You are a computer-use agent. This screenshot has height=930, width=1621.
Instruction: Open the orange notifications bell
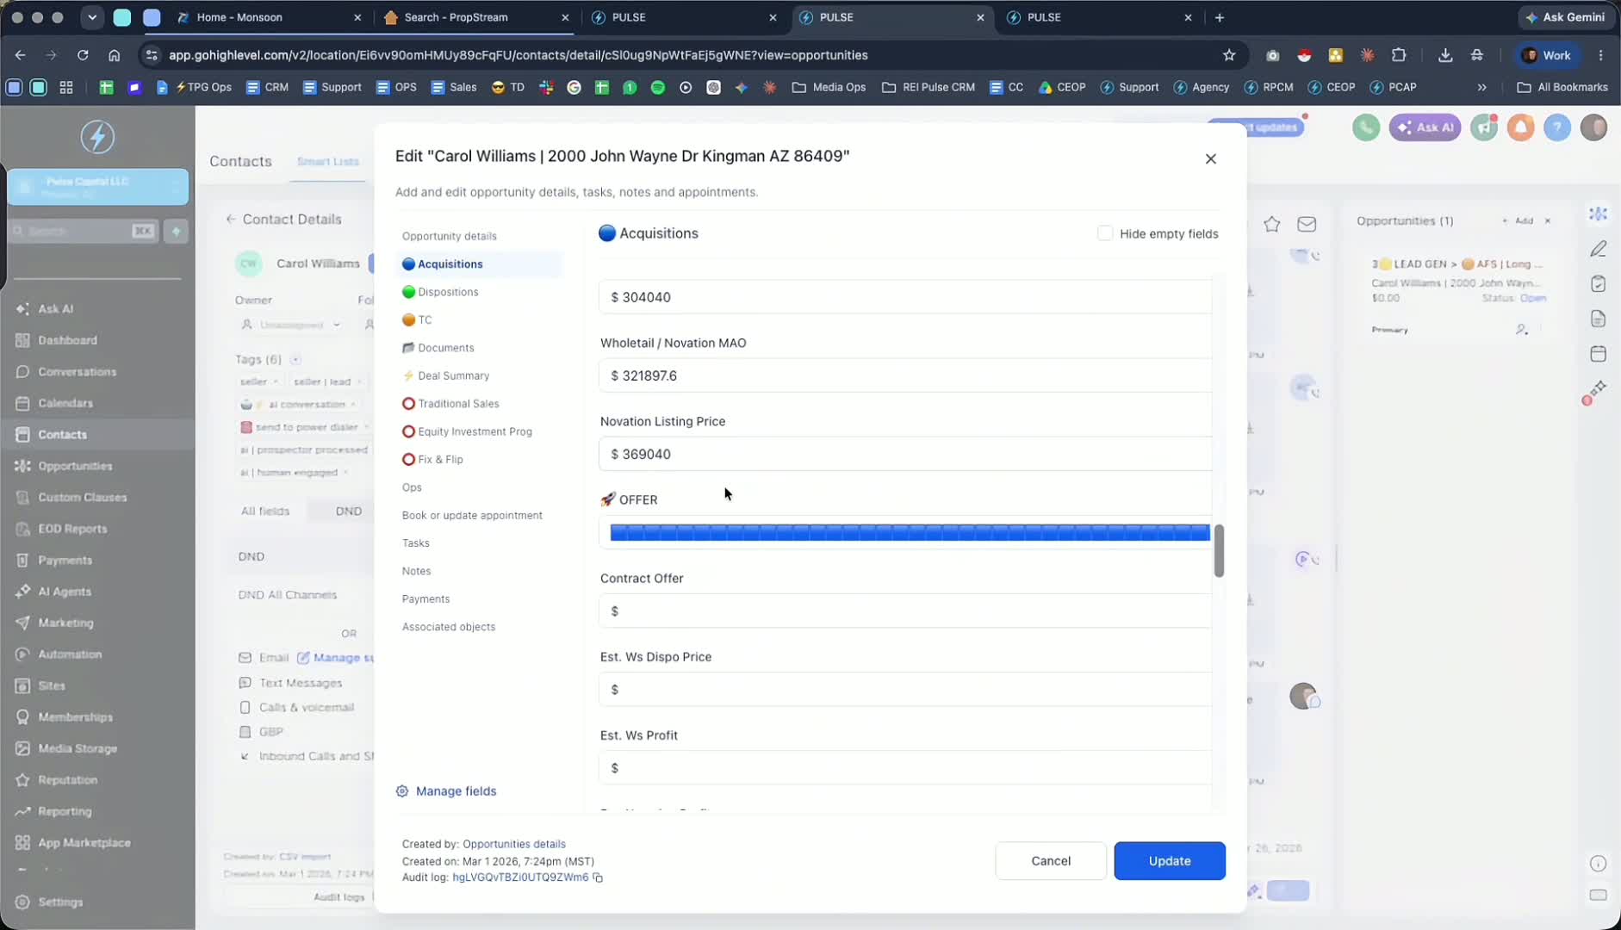click(x=1520, y=127)
